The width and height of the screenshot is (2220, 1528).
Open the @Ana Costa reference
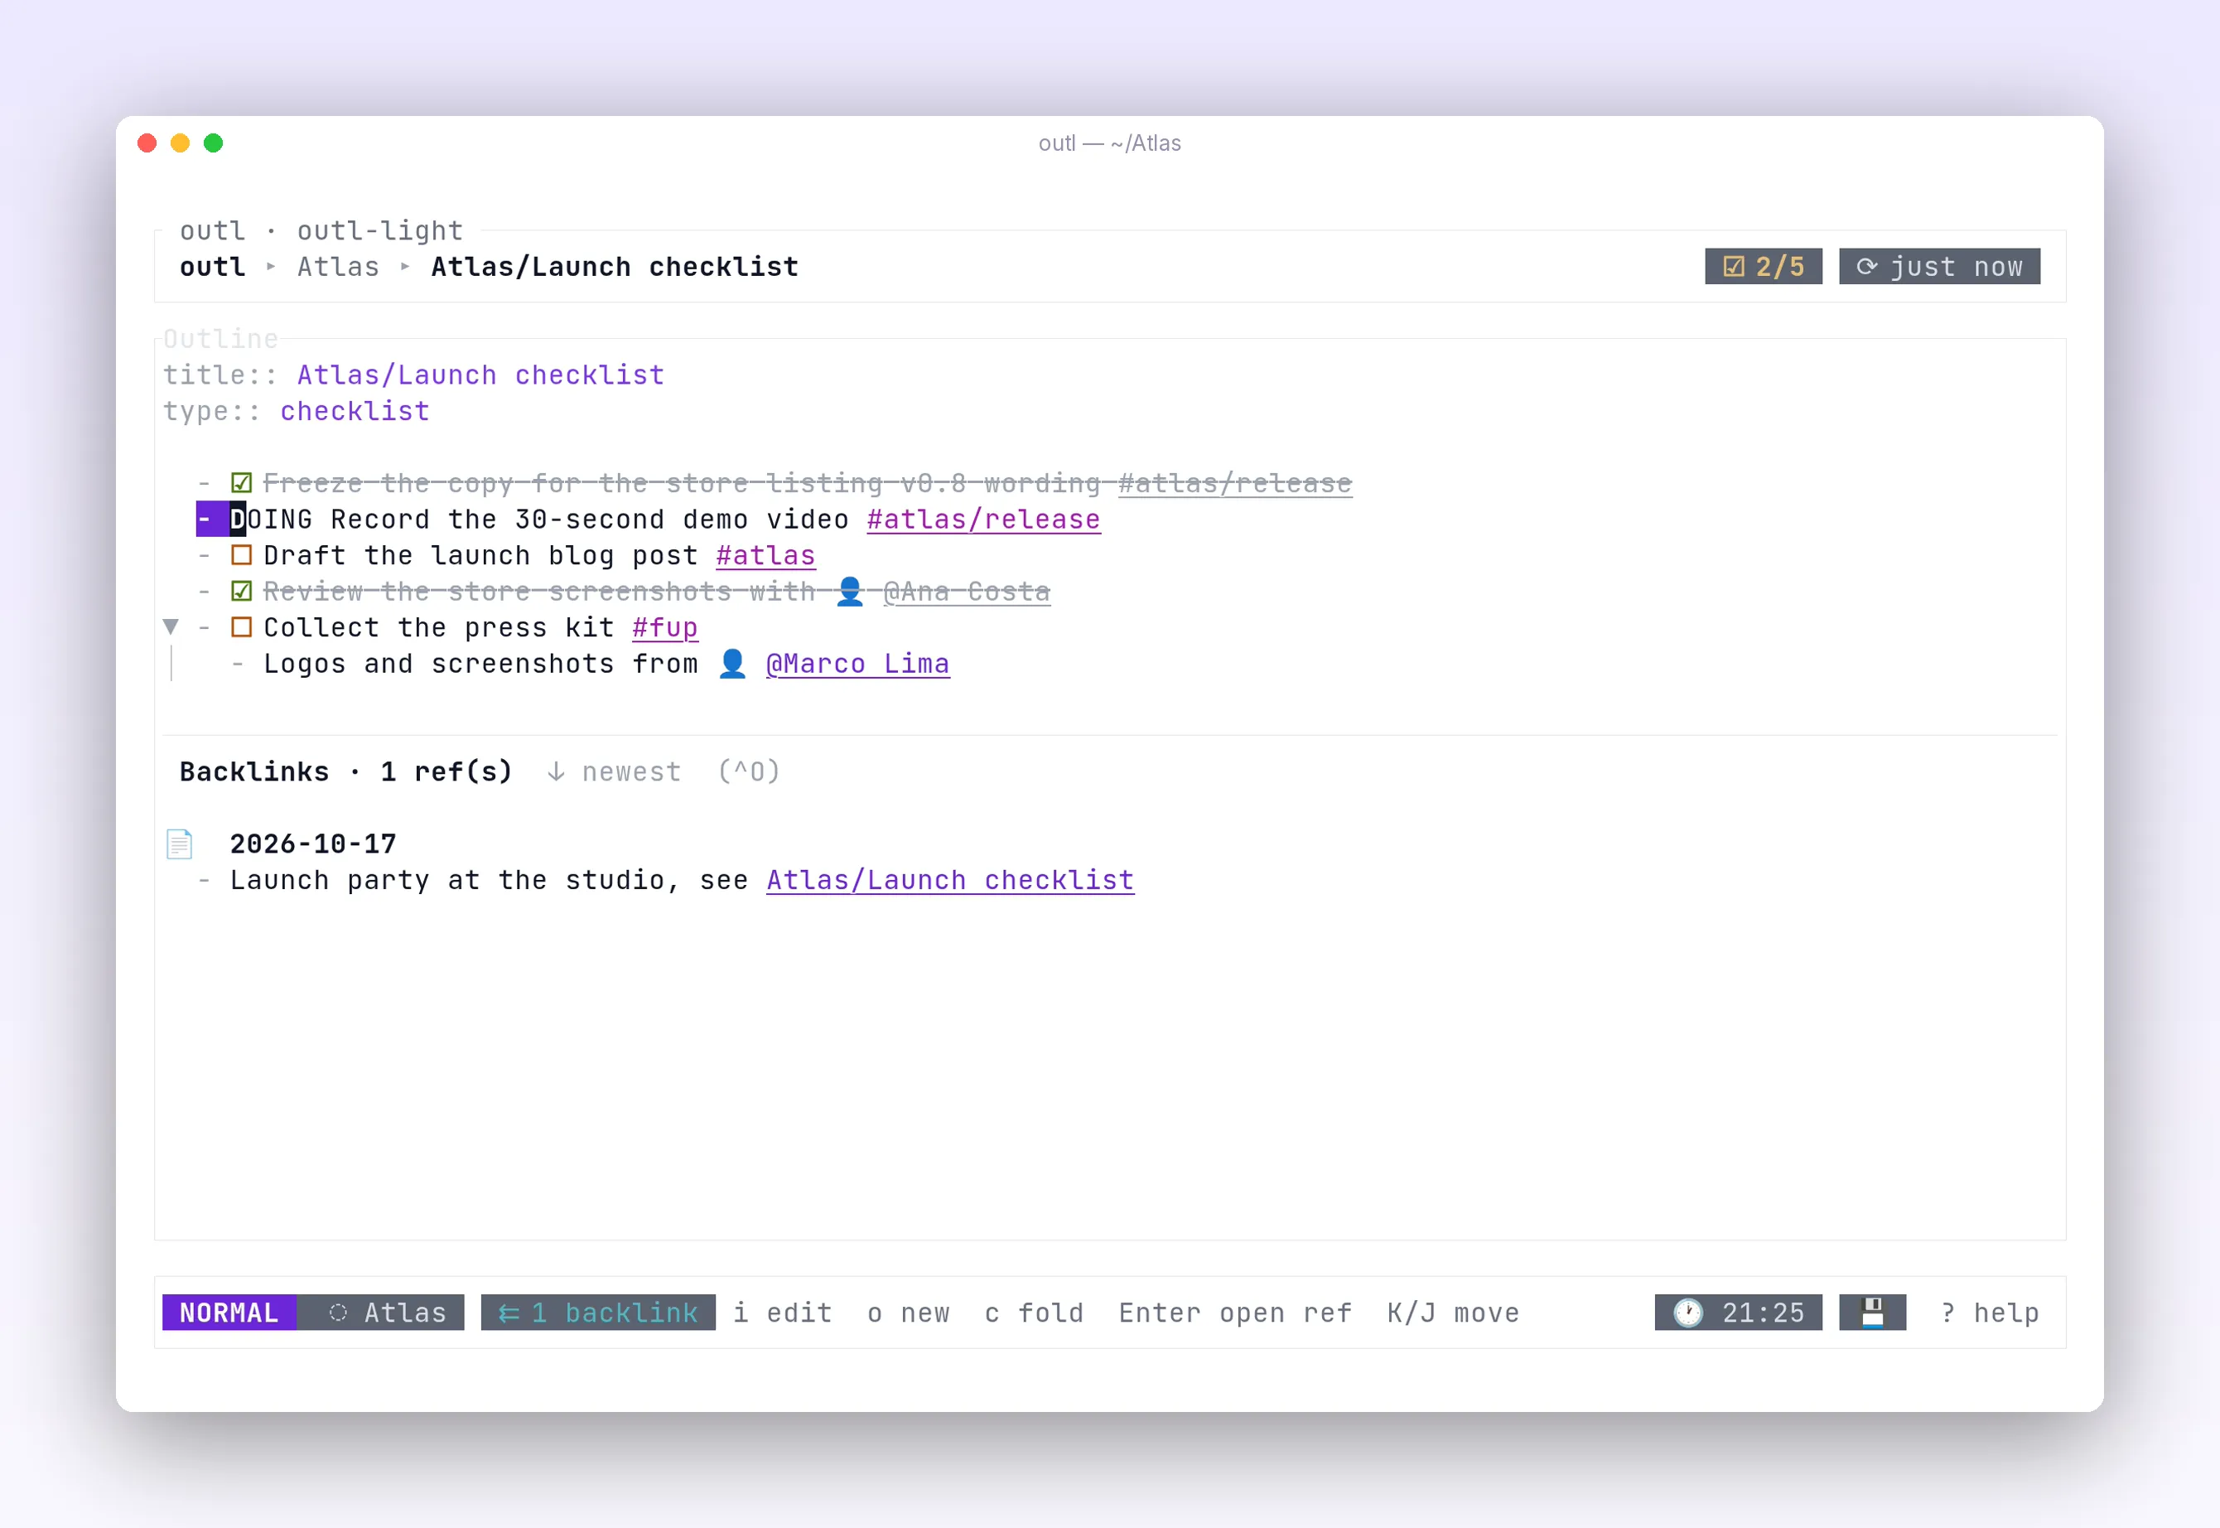point(967,592)
